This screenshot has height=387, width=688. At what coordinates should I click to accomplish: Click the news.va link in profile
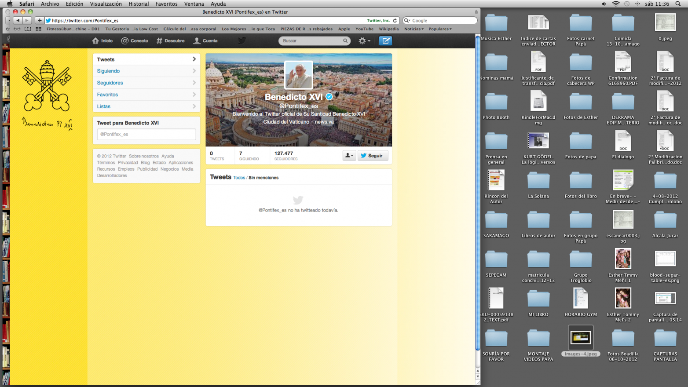(x=324, y=122)
